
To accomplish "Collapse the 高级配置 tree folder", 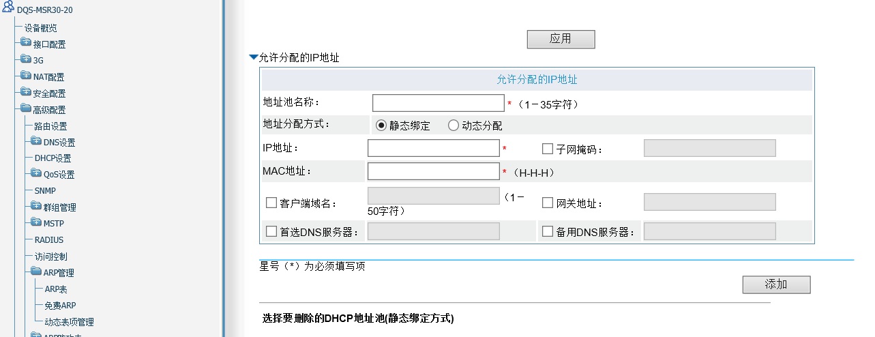I will [x=26, y=108].
